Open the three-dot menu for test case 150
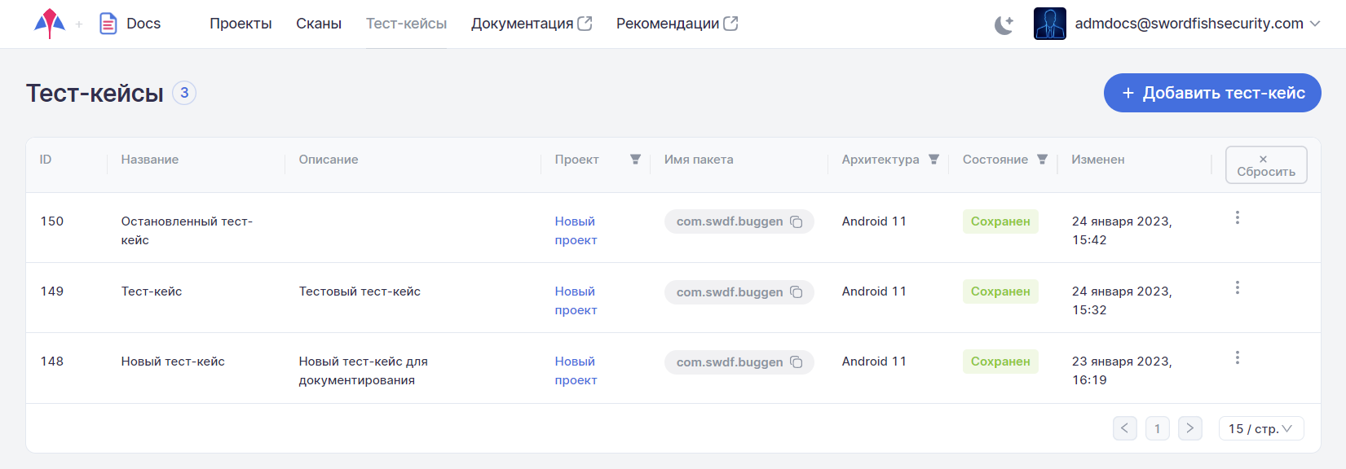 click(1237, 217)
